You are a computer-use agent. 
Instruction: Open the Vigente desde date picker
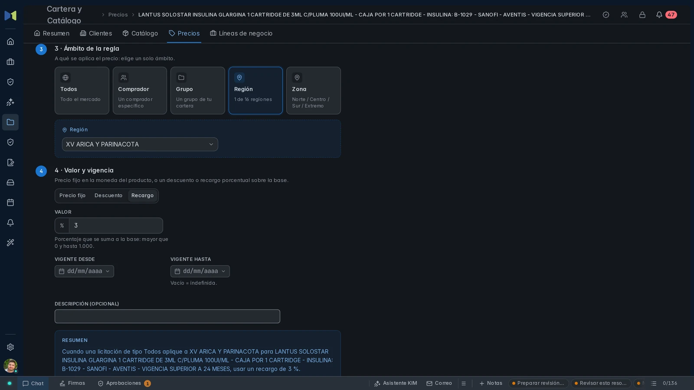point(84,271)
